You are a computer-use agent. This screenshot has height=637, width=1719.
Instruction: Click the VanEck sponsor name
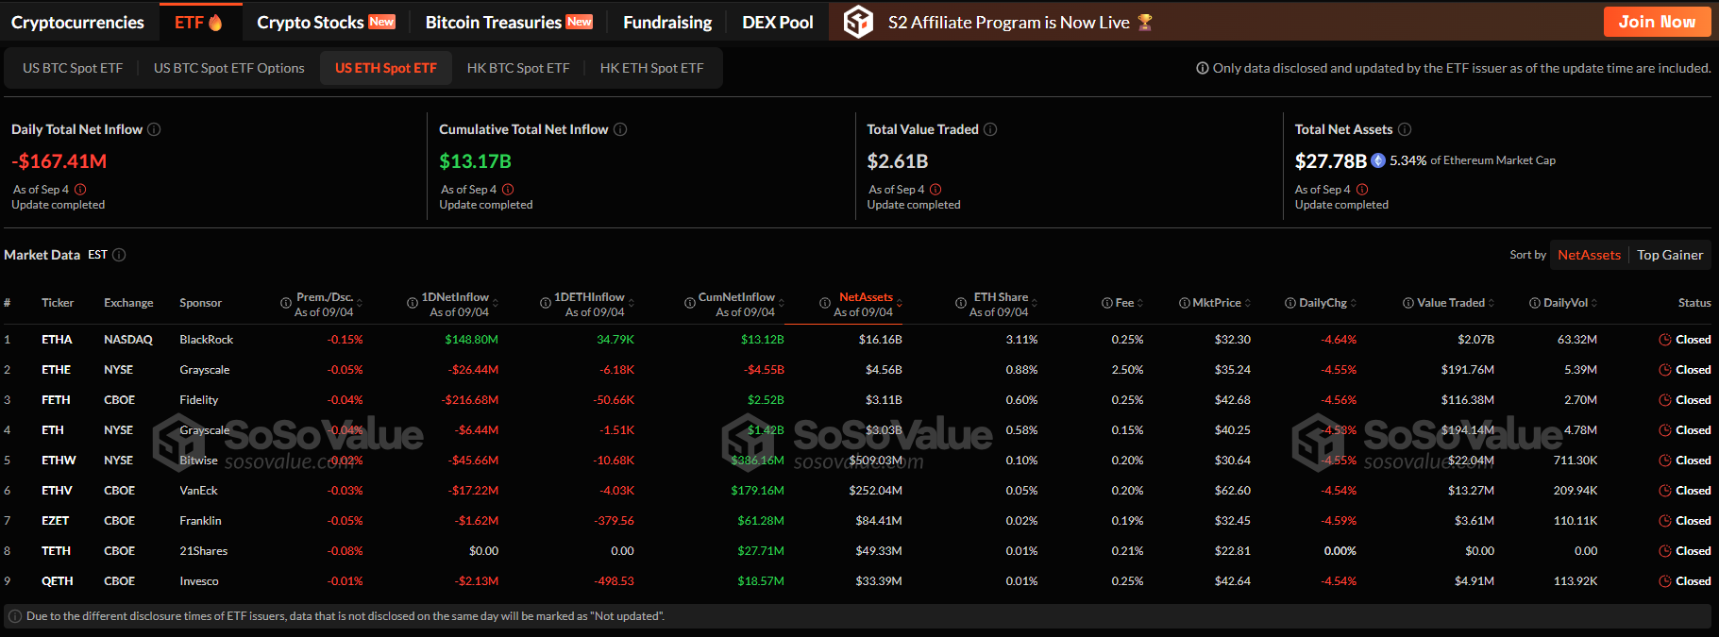click(x=198, y=491)
